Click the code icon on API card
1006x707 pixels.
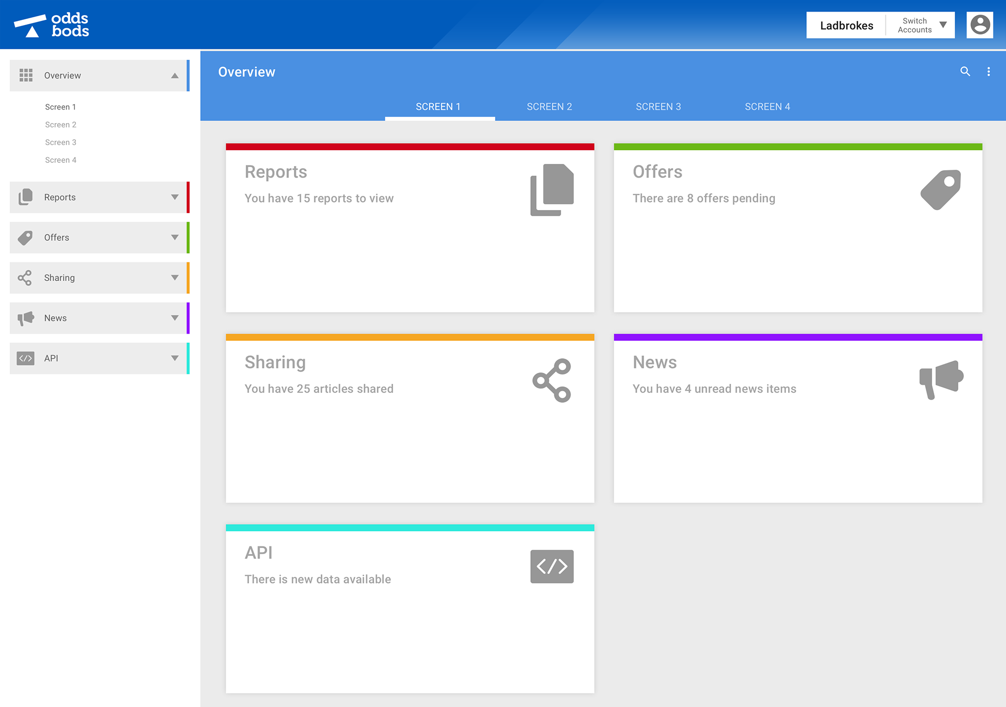click(552, 566)
